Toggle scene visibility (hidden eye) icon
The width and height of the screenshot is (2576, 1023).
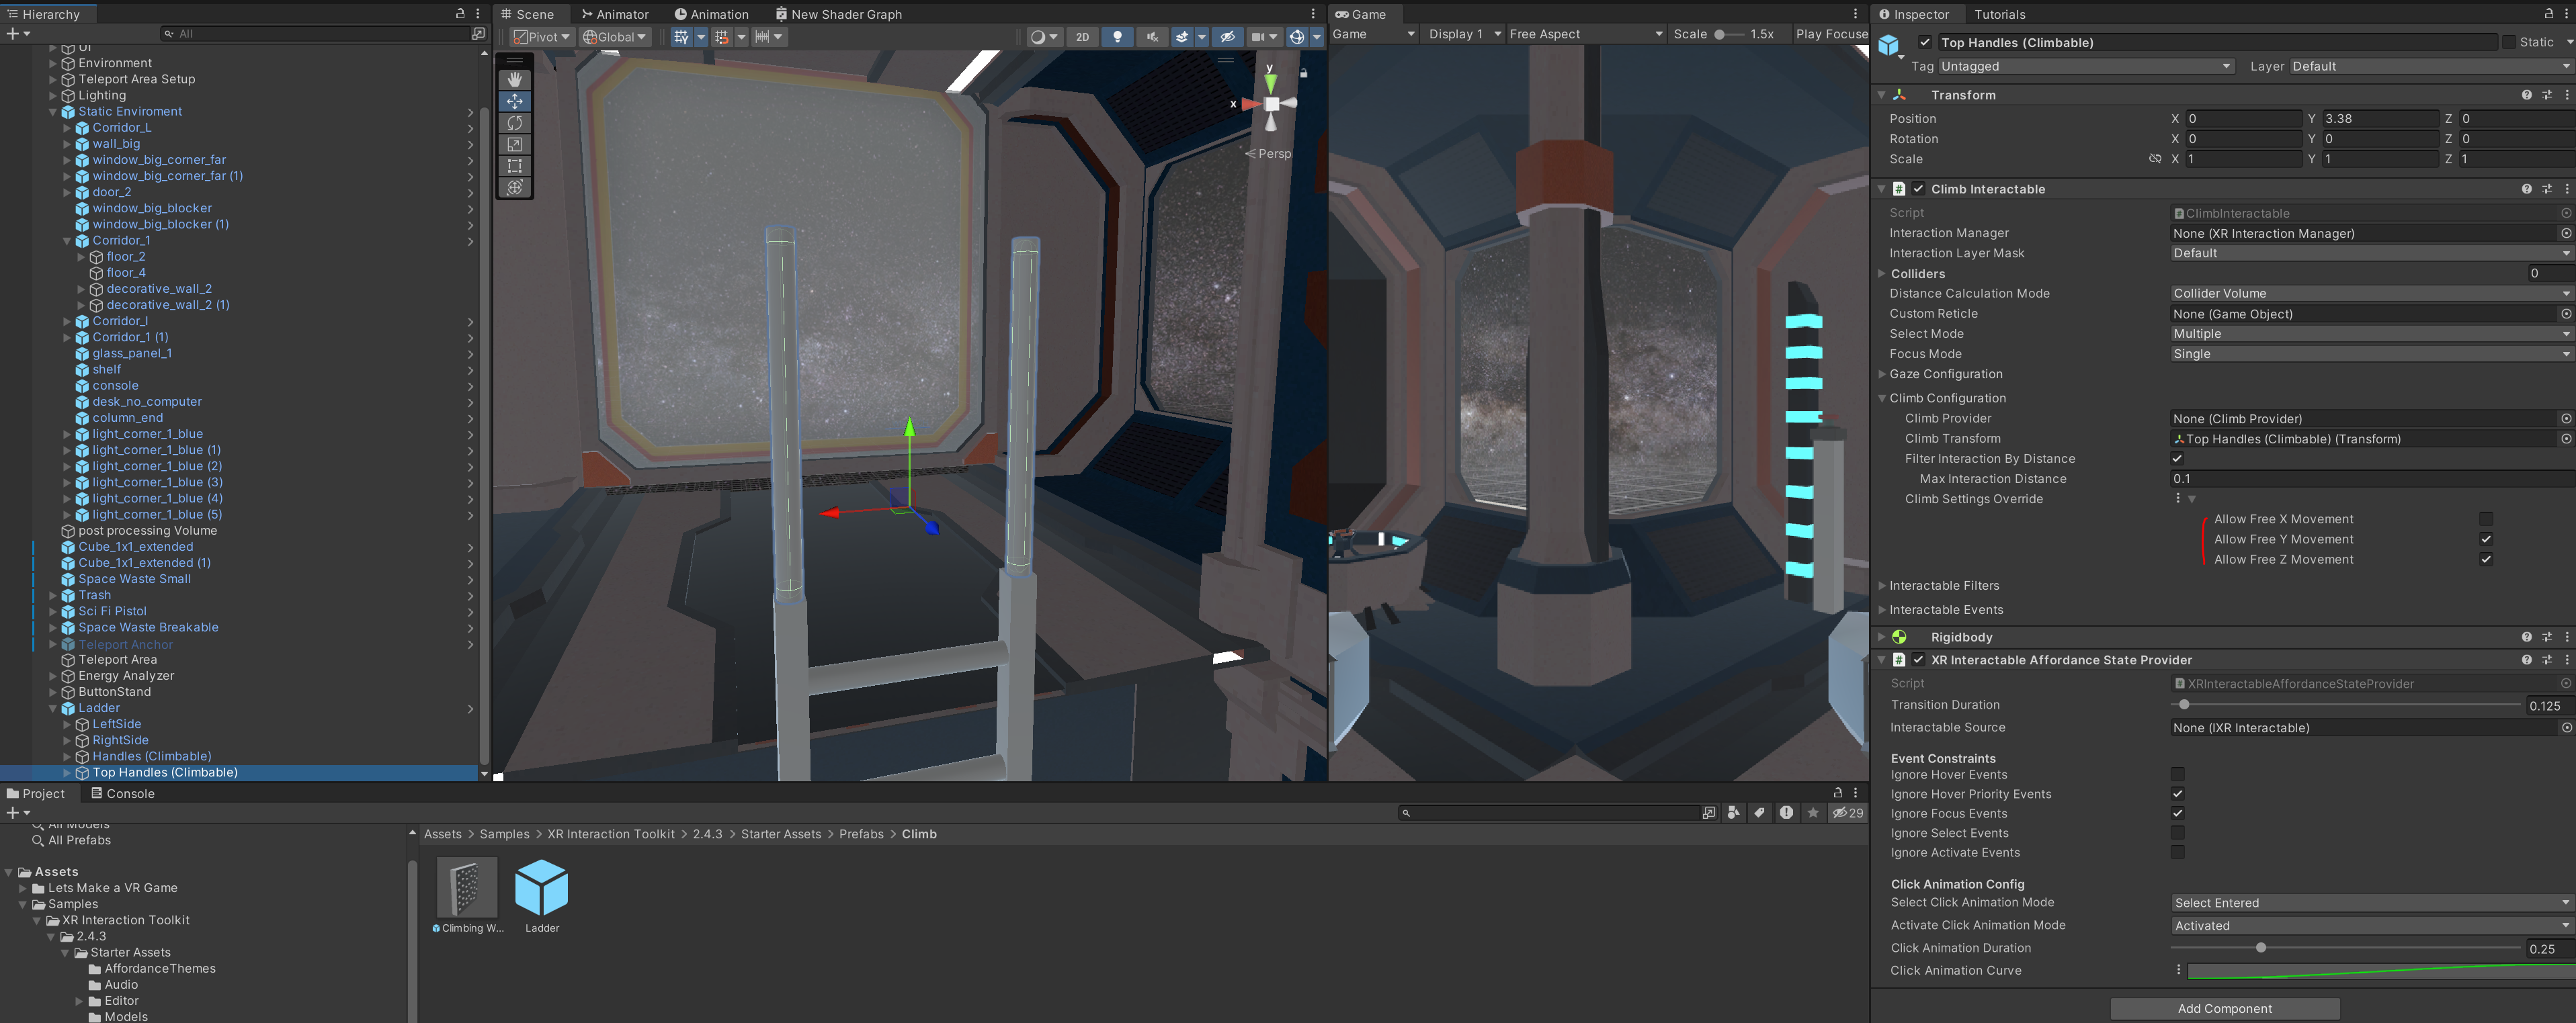point(1227,37)
